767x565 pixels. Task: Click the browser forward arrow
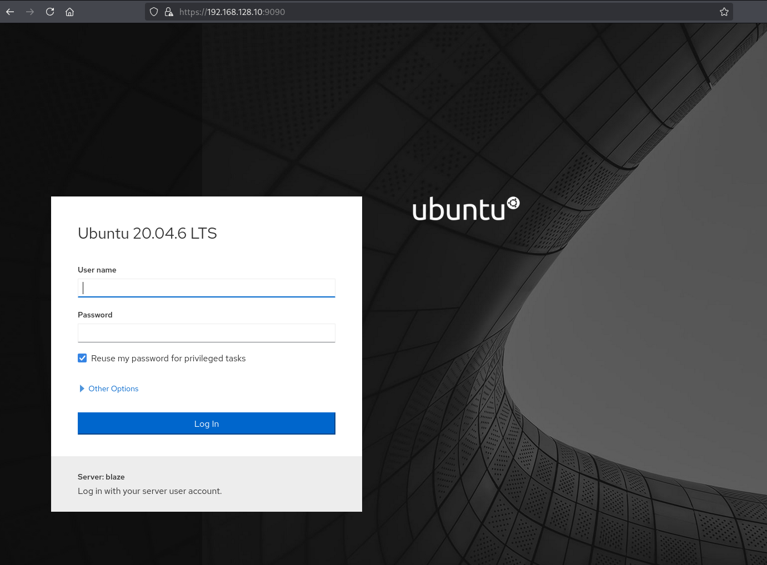30,12
